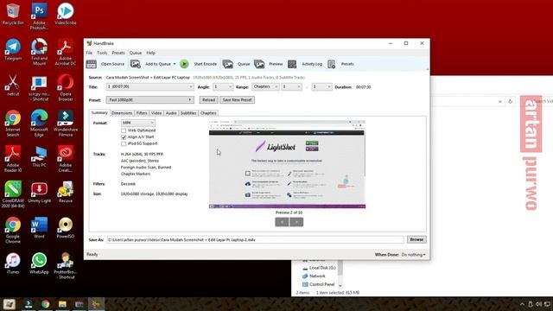Viewport: 553px width, 311px height.
Task: Click the green Start Encode button
Action: [184, 64]
